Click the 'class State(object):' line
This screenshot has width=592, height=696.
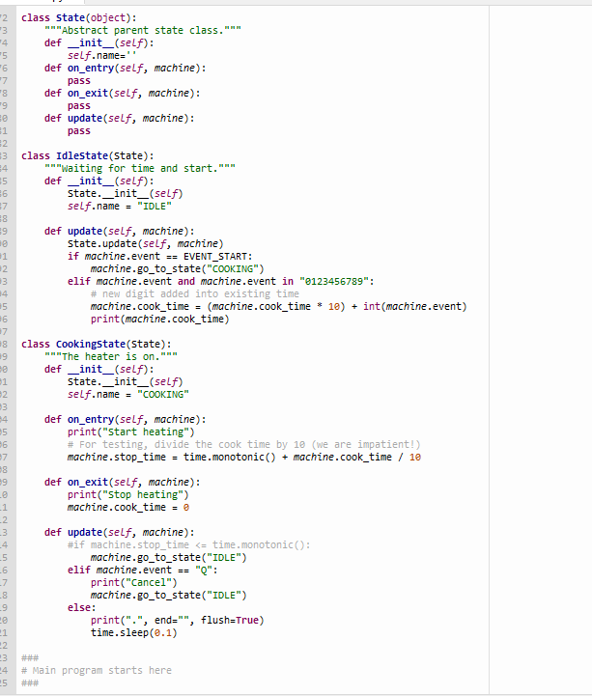pyautogui.click(x=79, y=18)
